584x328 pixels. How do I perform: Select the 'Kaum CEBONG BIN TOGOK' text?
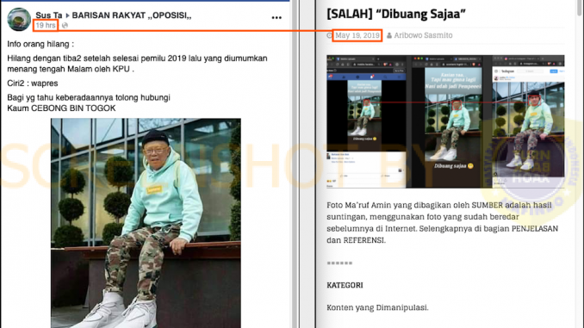(x=61, y=108)
